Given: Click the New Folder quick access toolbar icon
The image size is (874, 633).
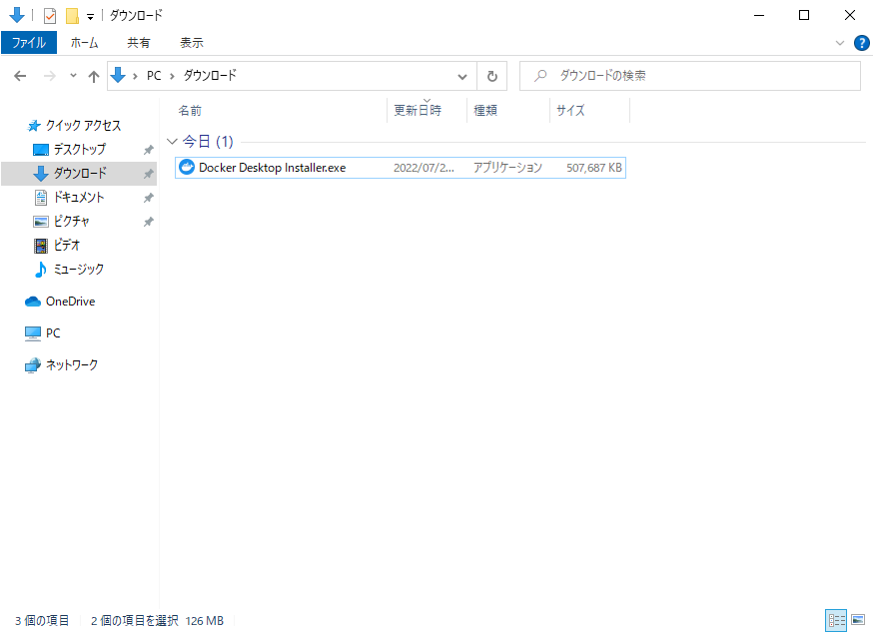Looking at the screenshot, I should [x=72, y=16].
